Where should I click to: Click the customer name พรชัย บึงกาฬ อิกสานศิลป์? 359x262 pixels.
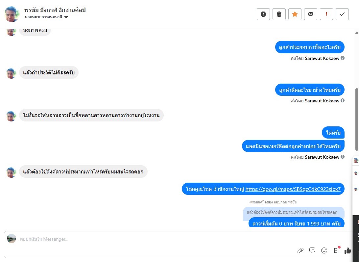point(55,10)
